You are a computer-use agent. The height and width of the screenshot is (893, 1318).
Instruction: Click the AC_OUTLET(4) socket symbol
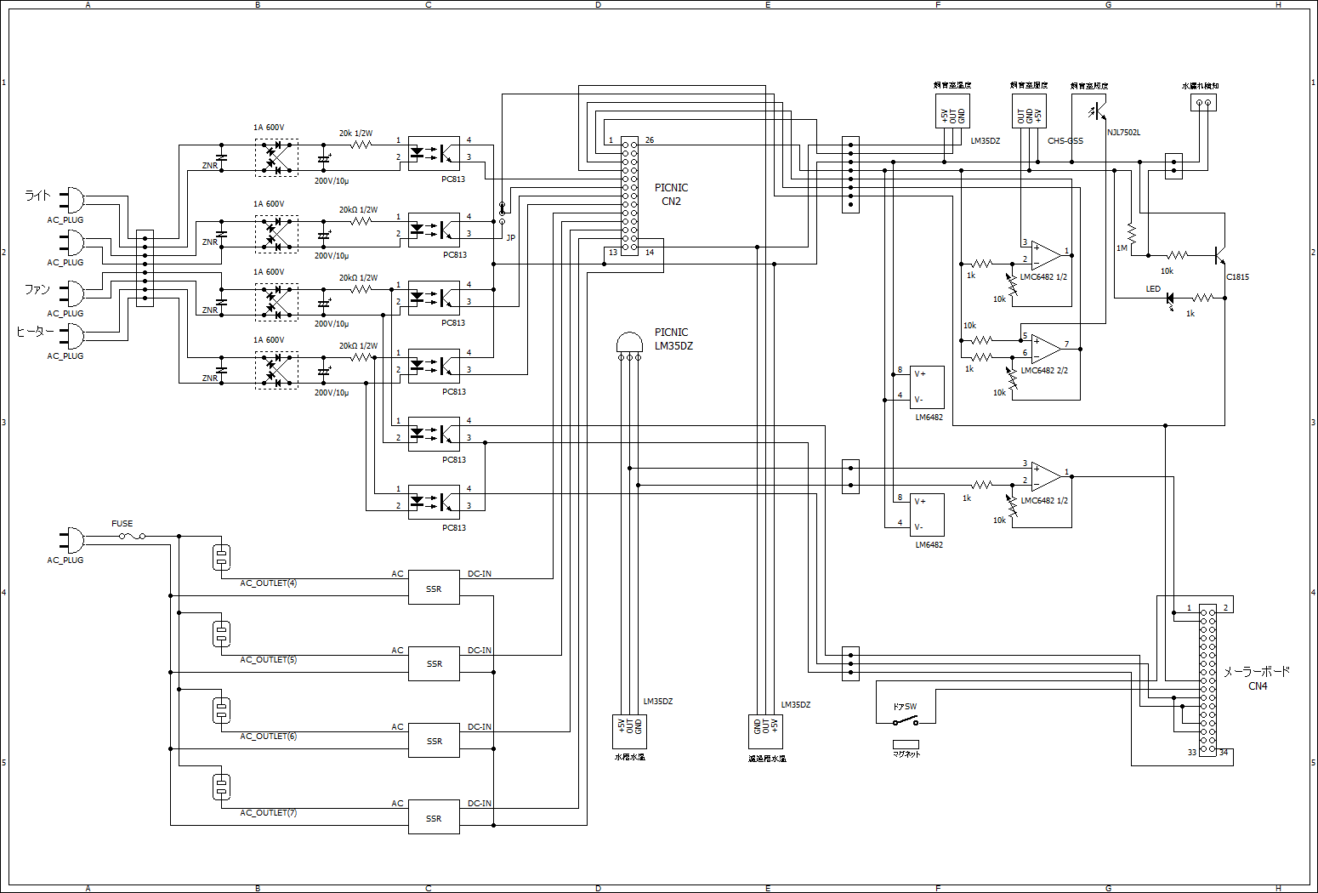point(221,558)
